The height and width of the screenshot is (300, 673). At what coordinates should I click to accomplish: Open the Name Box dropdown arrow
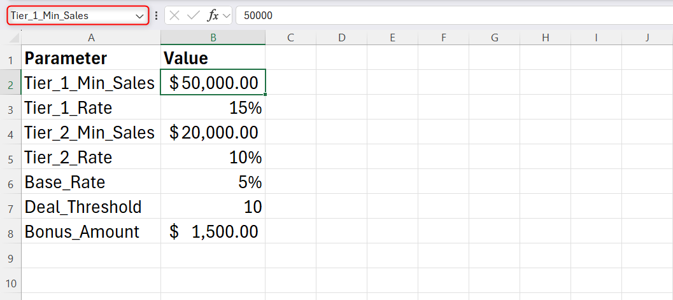pos(139,17)
